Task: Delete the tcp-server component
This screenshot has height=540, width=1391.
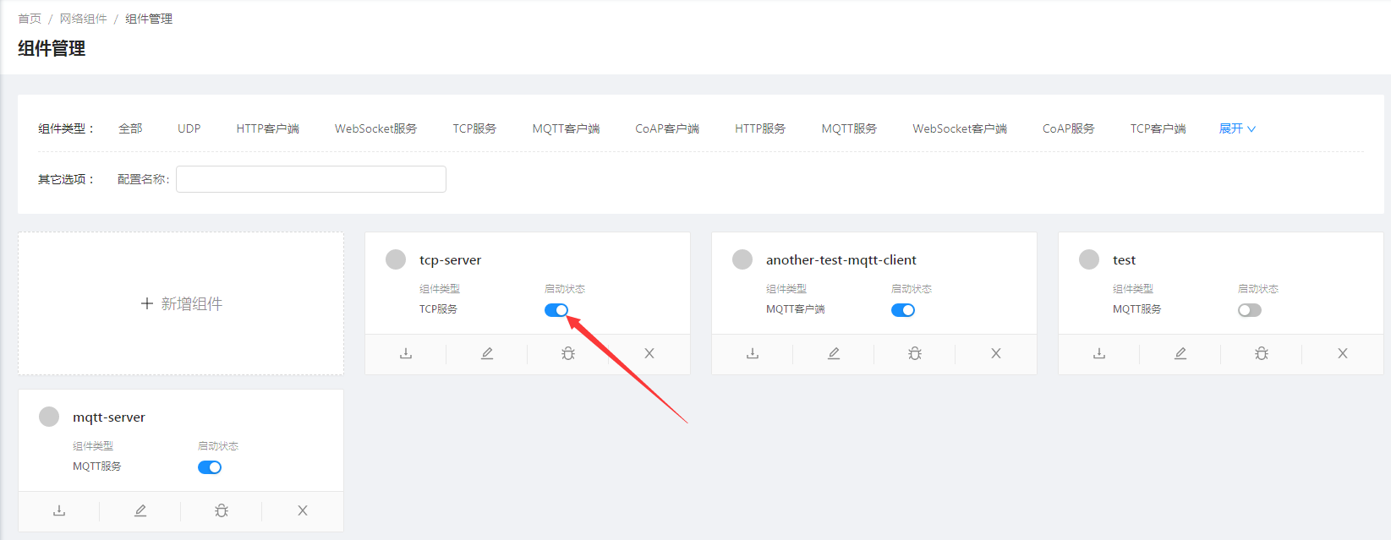Action: click(x=649, y=353)
